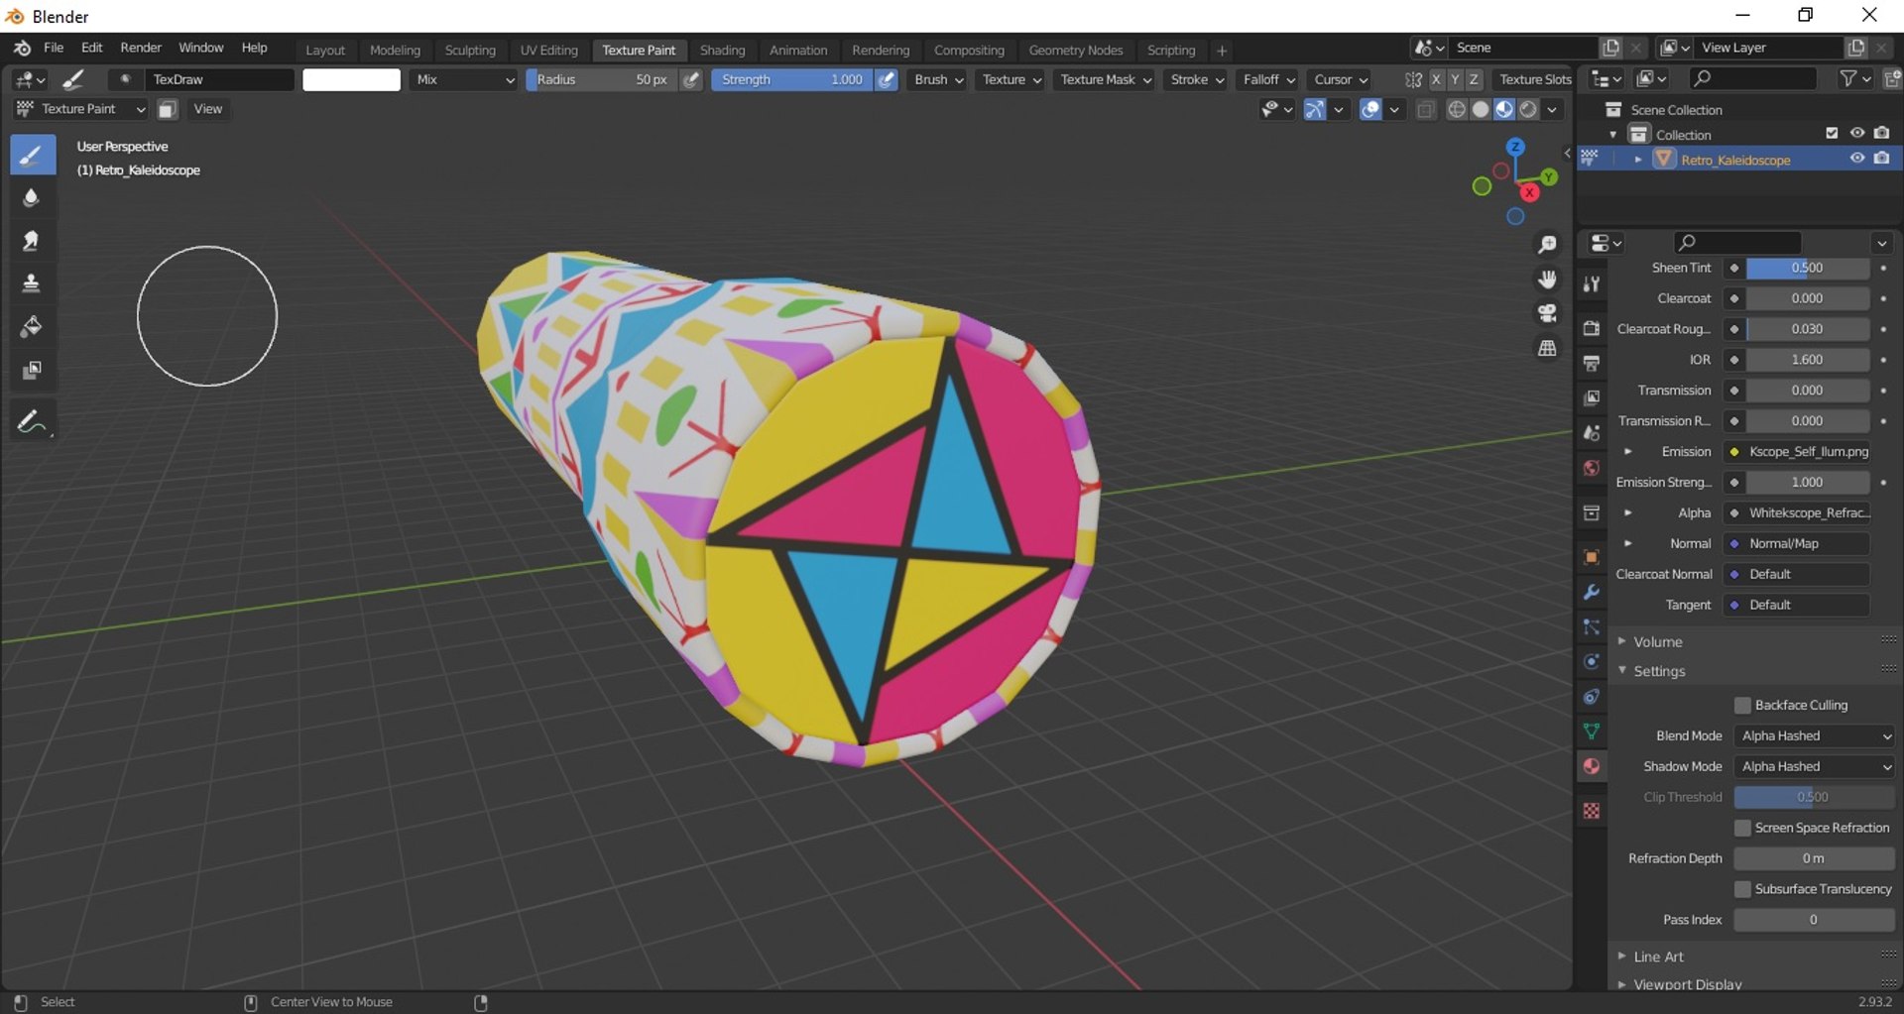Switch to the UV Editing workspace tab

[548, 50]
